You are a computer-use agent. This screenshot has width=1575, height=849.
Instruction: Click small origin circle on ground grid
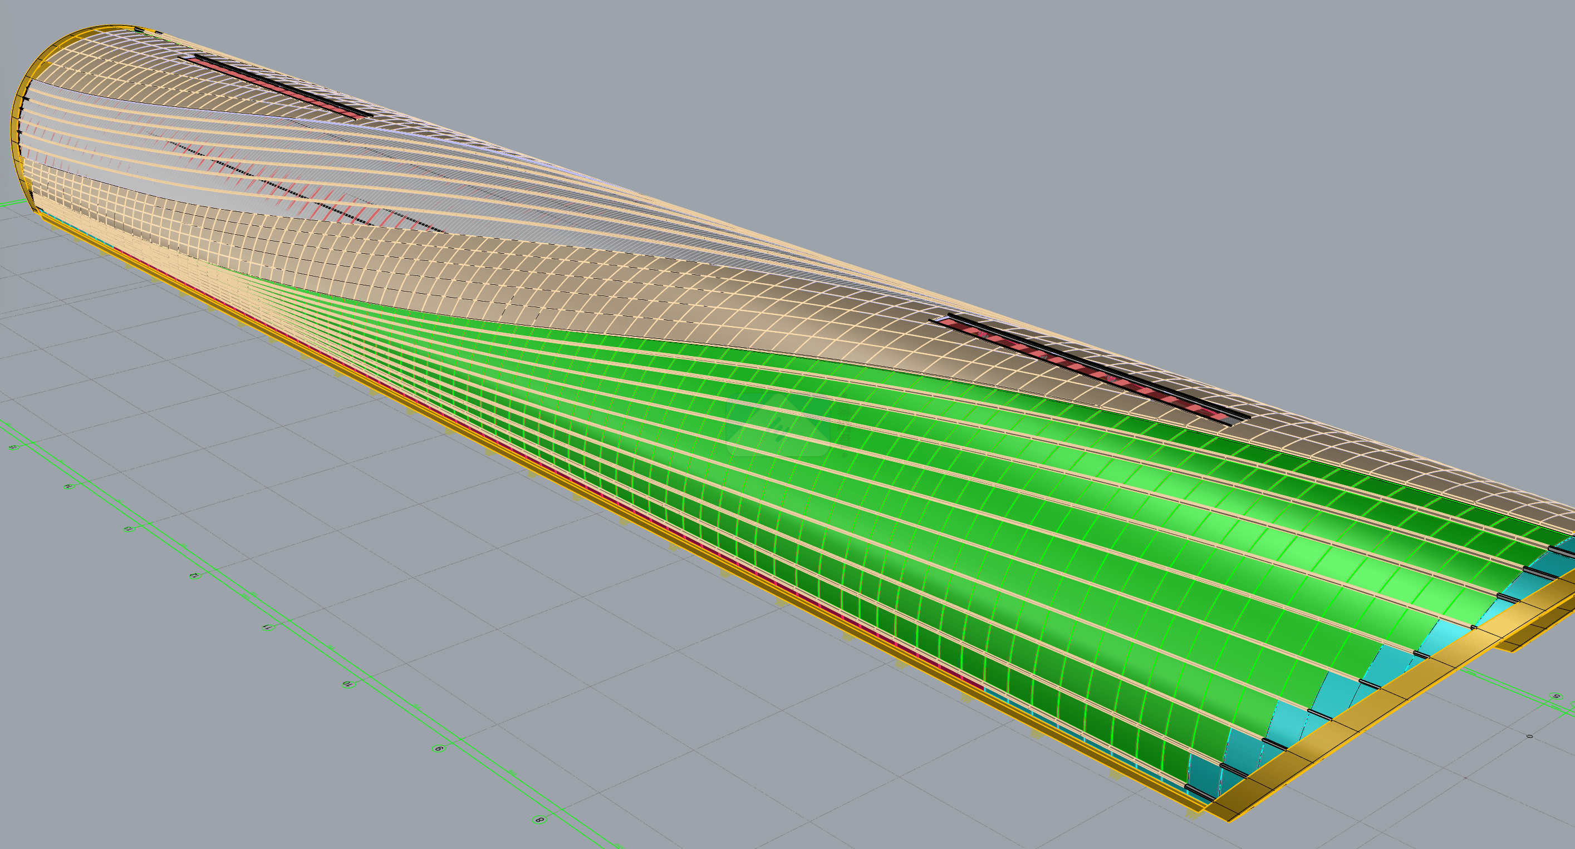point(1530,736)
